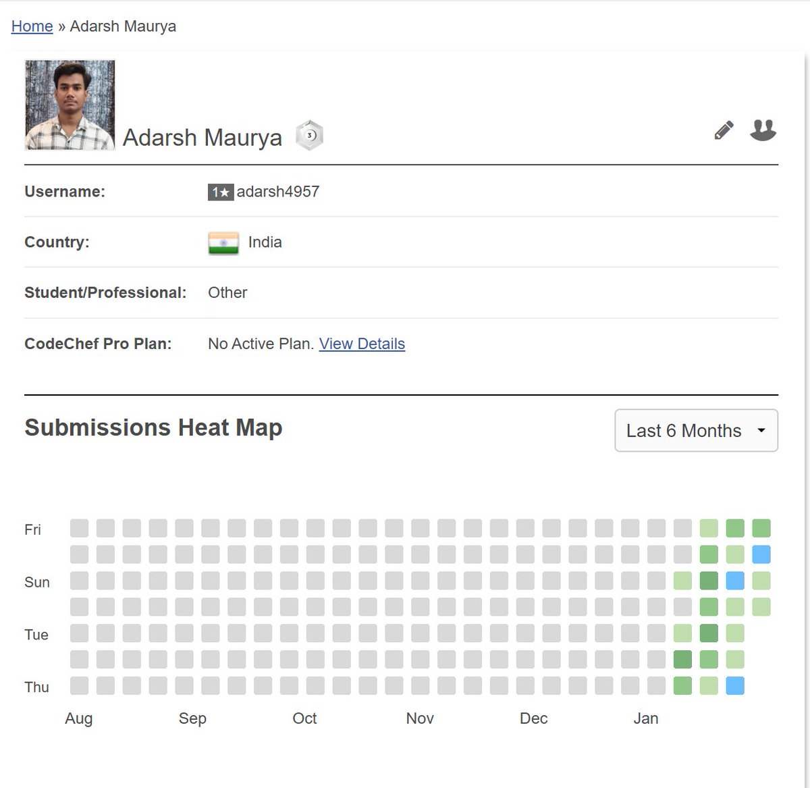Click the Sun day label
The image size is (810, 788).
point(37,582)
